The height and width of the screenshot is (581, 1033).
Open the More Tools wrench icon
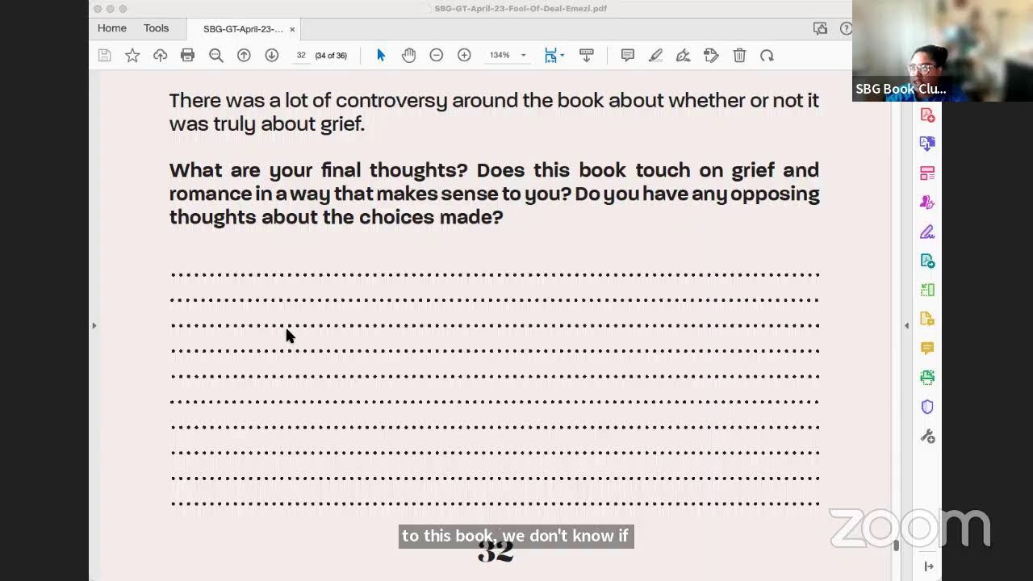tap(927, 436)
